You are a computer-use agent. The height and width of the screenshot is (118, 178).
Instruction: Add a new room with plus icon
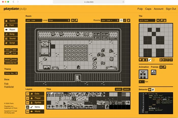tap(73, 20)
